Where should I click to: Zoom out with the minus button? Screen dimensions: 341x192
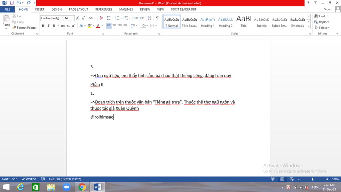tap(299, 179)
